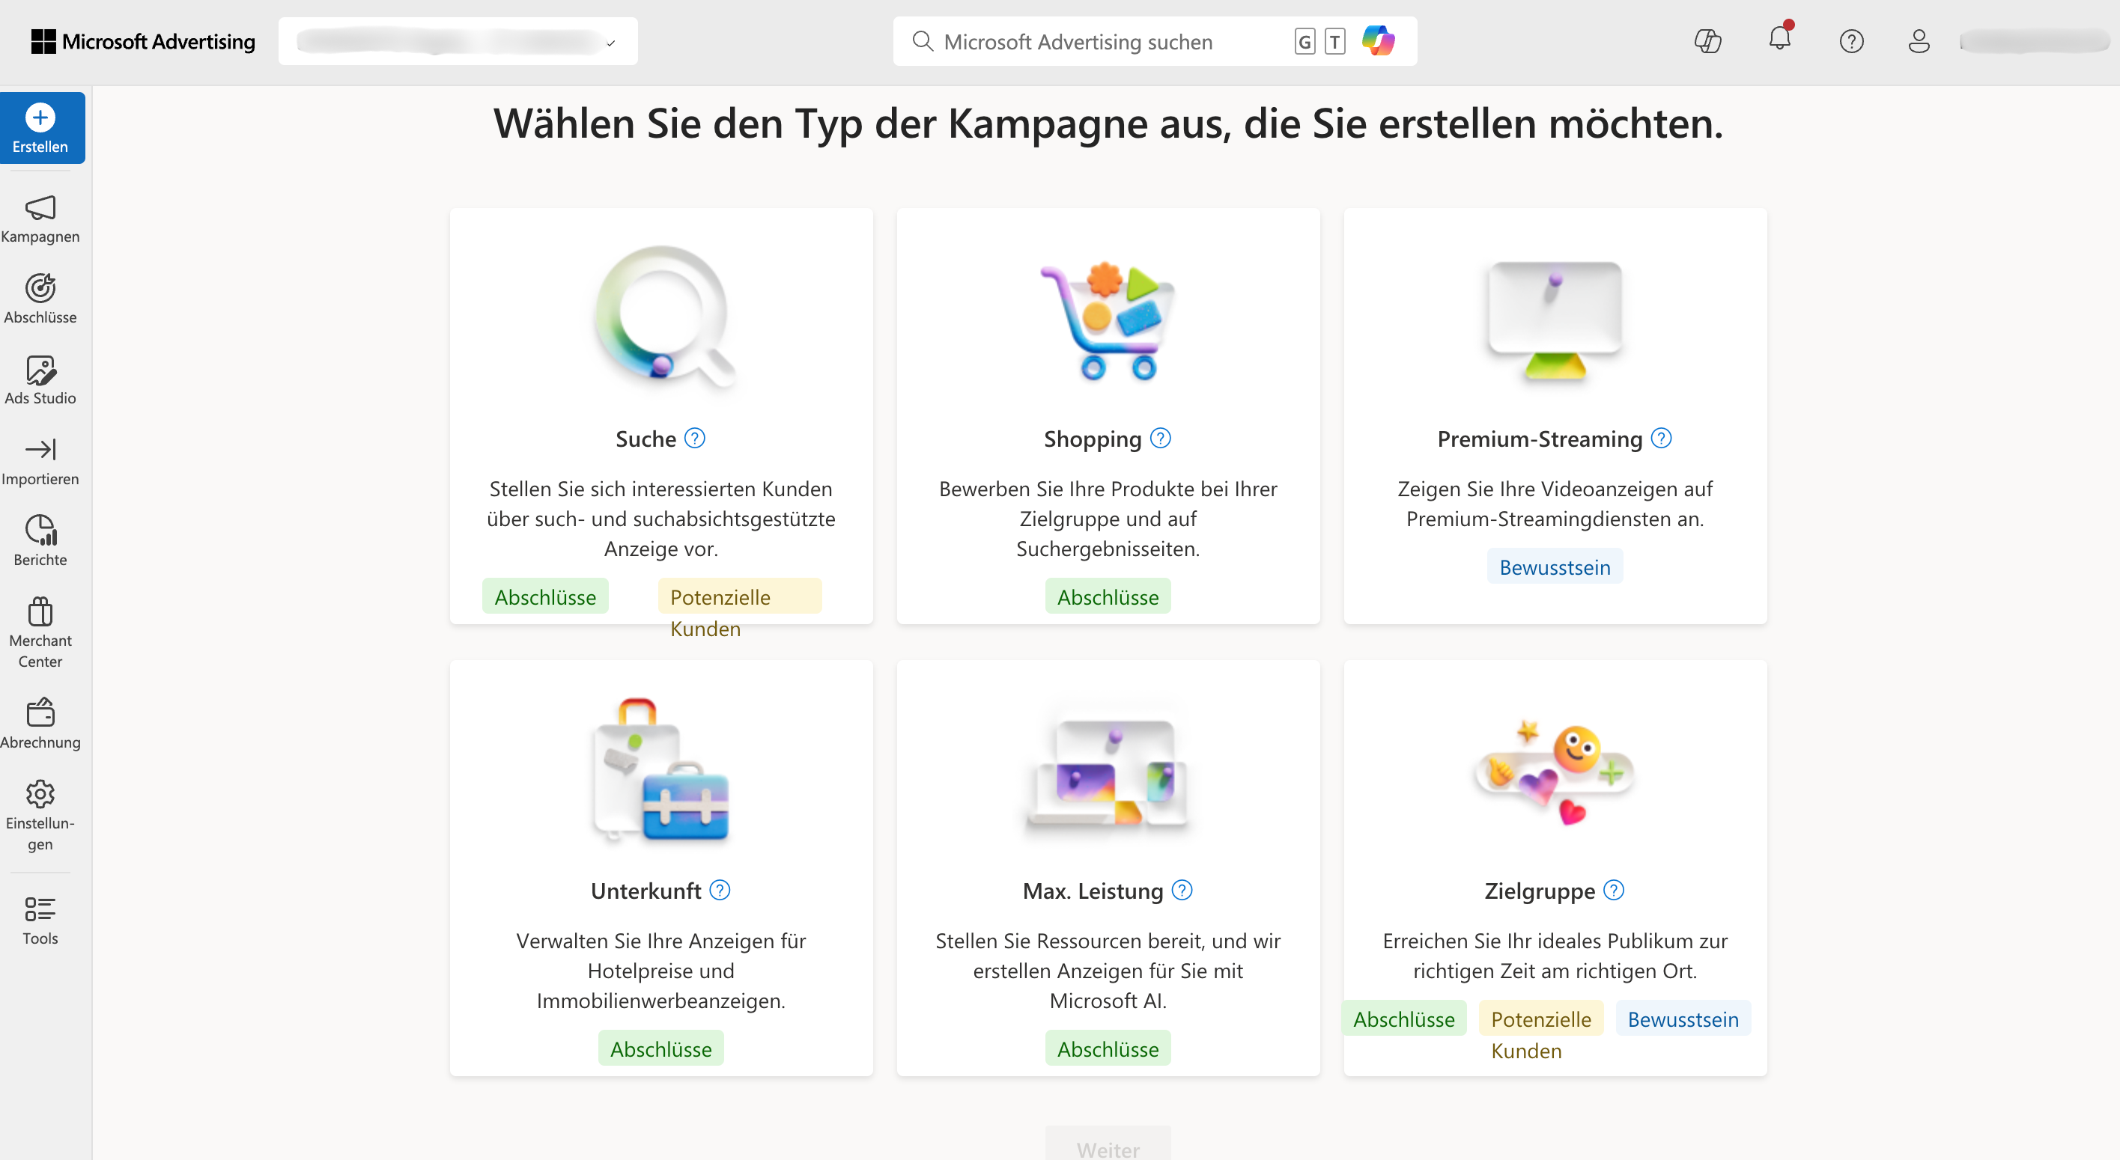Screen dimensions: 2120x1160
Task: Show help tooltip next to Premium-Streaming
Action: point(1662,439)
